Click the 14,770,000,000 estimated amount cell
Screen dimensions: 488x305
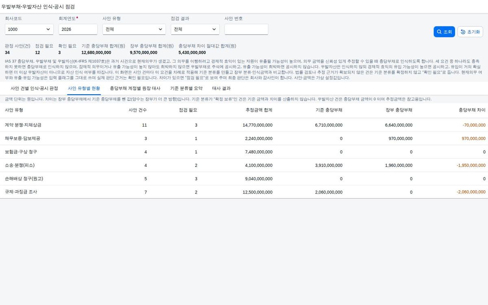[x=257, y=125]
